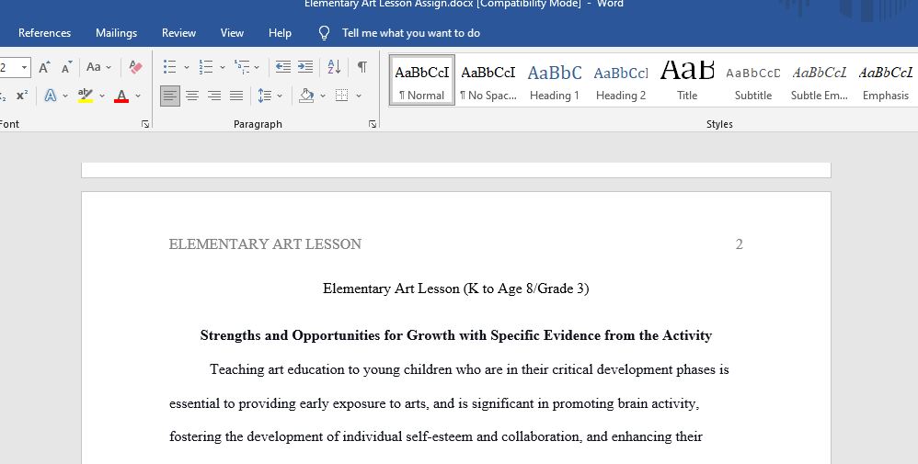Clear all formatting with the eraser icon
The height and width of the screenshot is (464, 918).
click(135, 67)
